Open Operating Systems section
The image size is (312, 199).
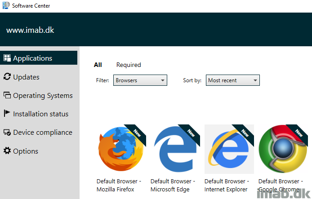coord(43,96)
